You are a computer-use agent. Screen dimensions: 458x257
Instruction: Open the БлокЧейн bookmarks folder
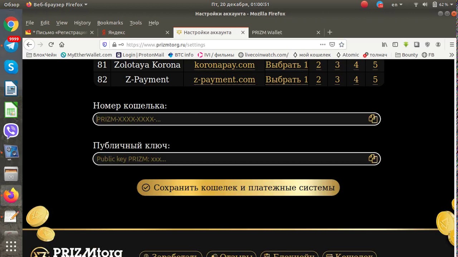tap(42, 55)
